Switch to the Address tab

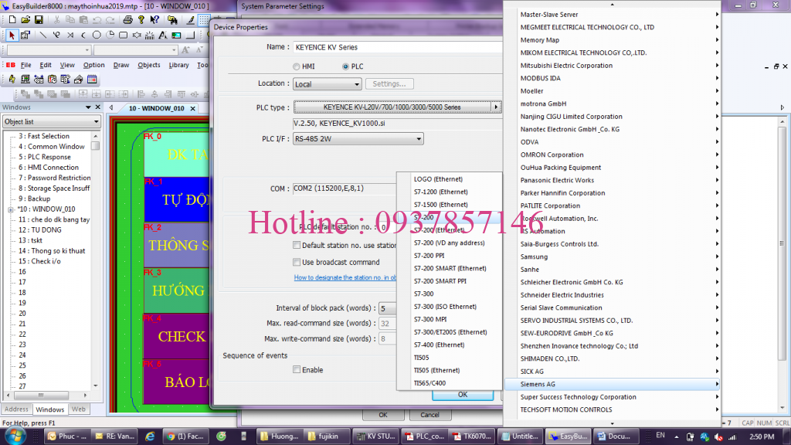click(x=17, y=409)
